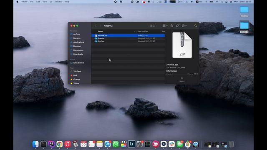
Task: Select Desktop in the Finder sidebar
Action: click(x=76, y=46)
